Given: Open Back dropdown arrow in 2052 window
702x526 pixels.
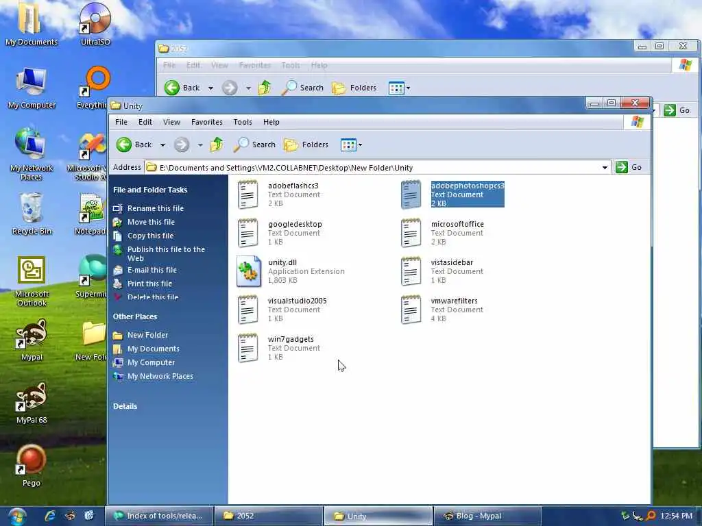Looking at the screenshot, I should click(x=210, y=88).
